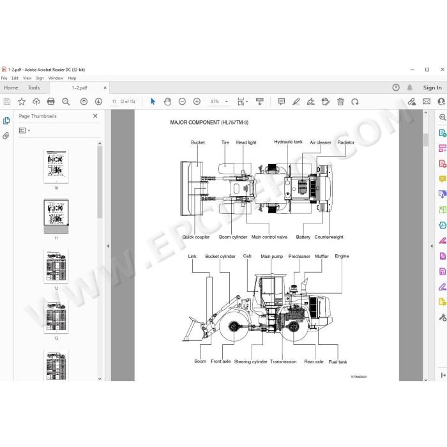Share a link to the file
Screen dimensions: 447x447
click(412, 102)
